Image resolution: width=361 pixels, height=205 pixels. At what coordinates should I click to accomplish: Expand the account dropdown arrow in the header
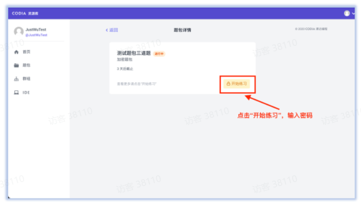(x=353, y=14)
